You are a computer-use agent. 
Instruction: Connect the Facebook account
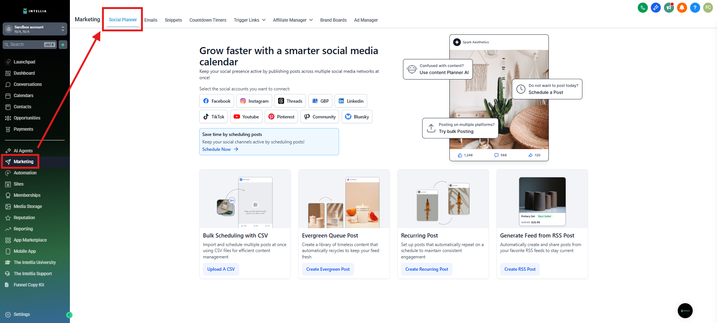(x=216, y=101)
